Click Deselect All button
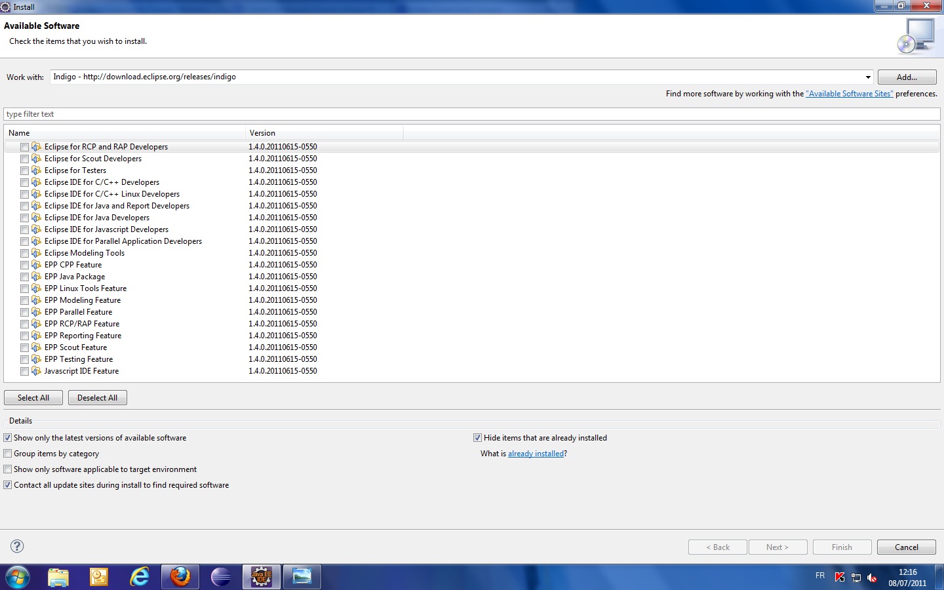944x590 pixels. (98, 398)
